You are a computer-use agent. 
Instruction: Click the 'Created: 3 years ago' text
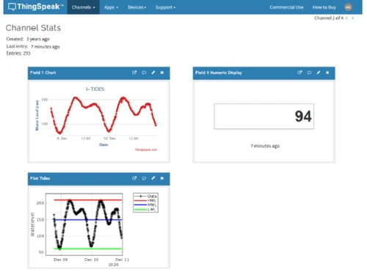[x=28, y=39]
